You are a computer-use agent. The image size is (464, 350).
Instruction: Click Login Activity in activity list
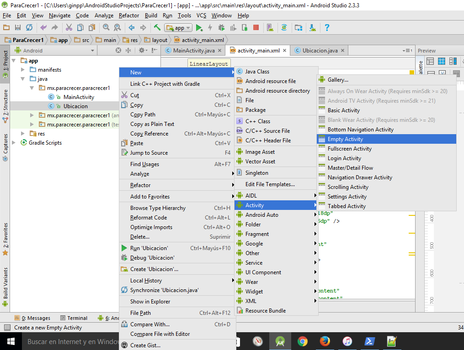(386, 158)
